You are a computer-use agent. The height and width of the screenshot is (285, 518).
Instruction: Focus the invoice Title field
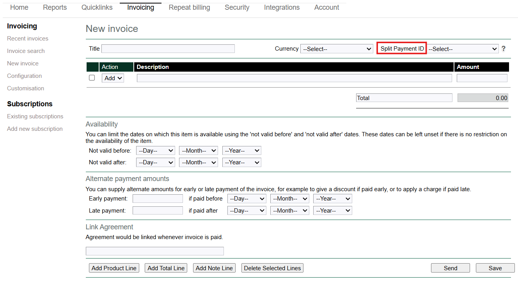(x=168, y=49)
